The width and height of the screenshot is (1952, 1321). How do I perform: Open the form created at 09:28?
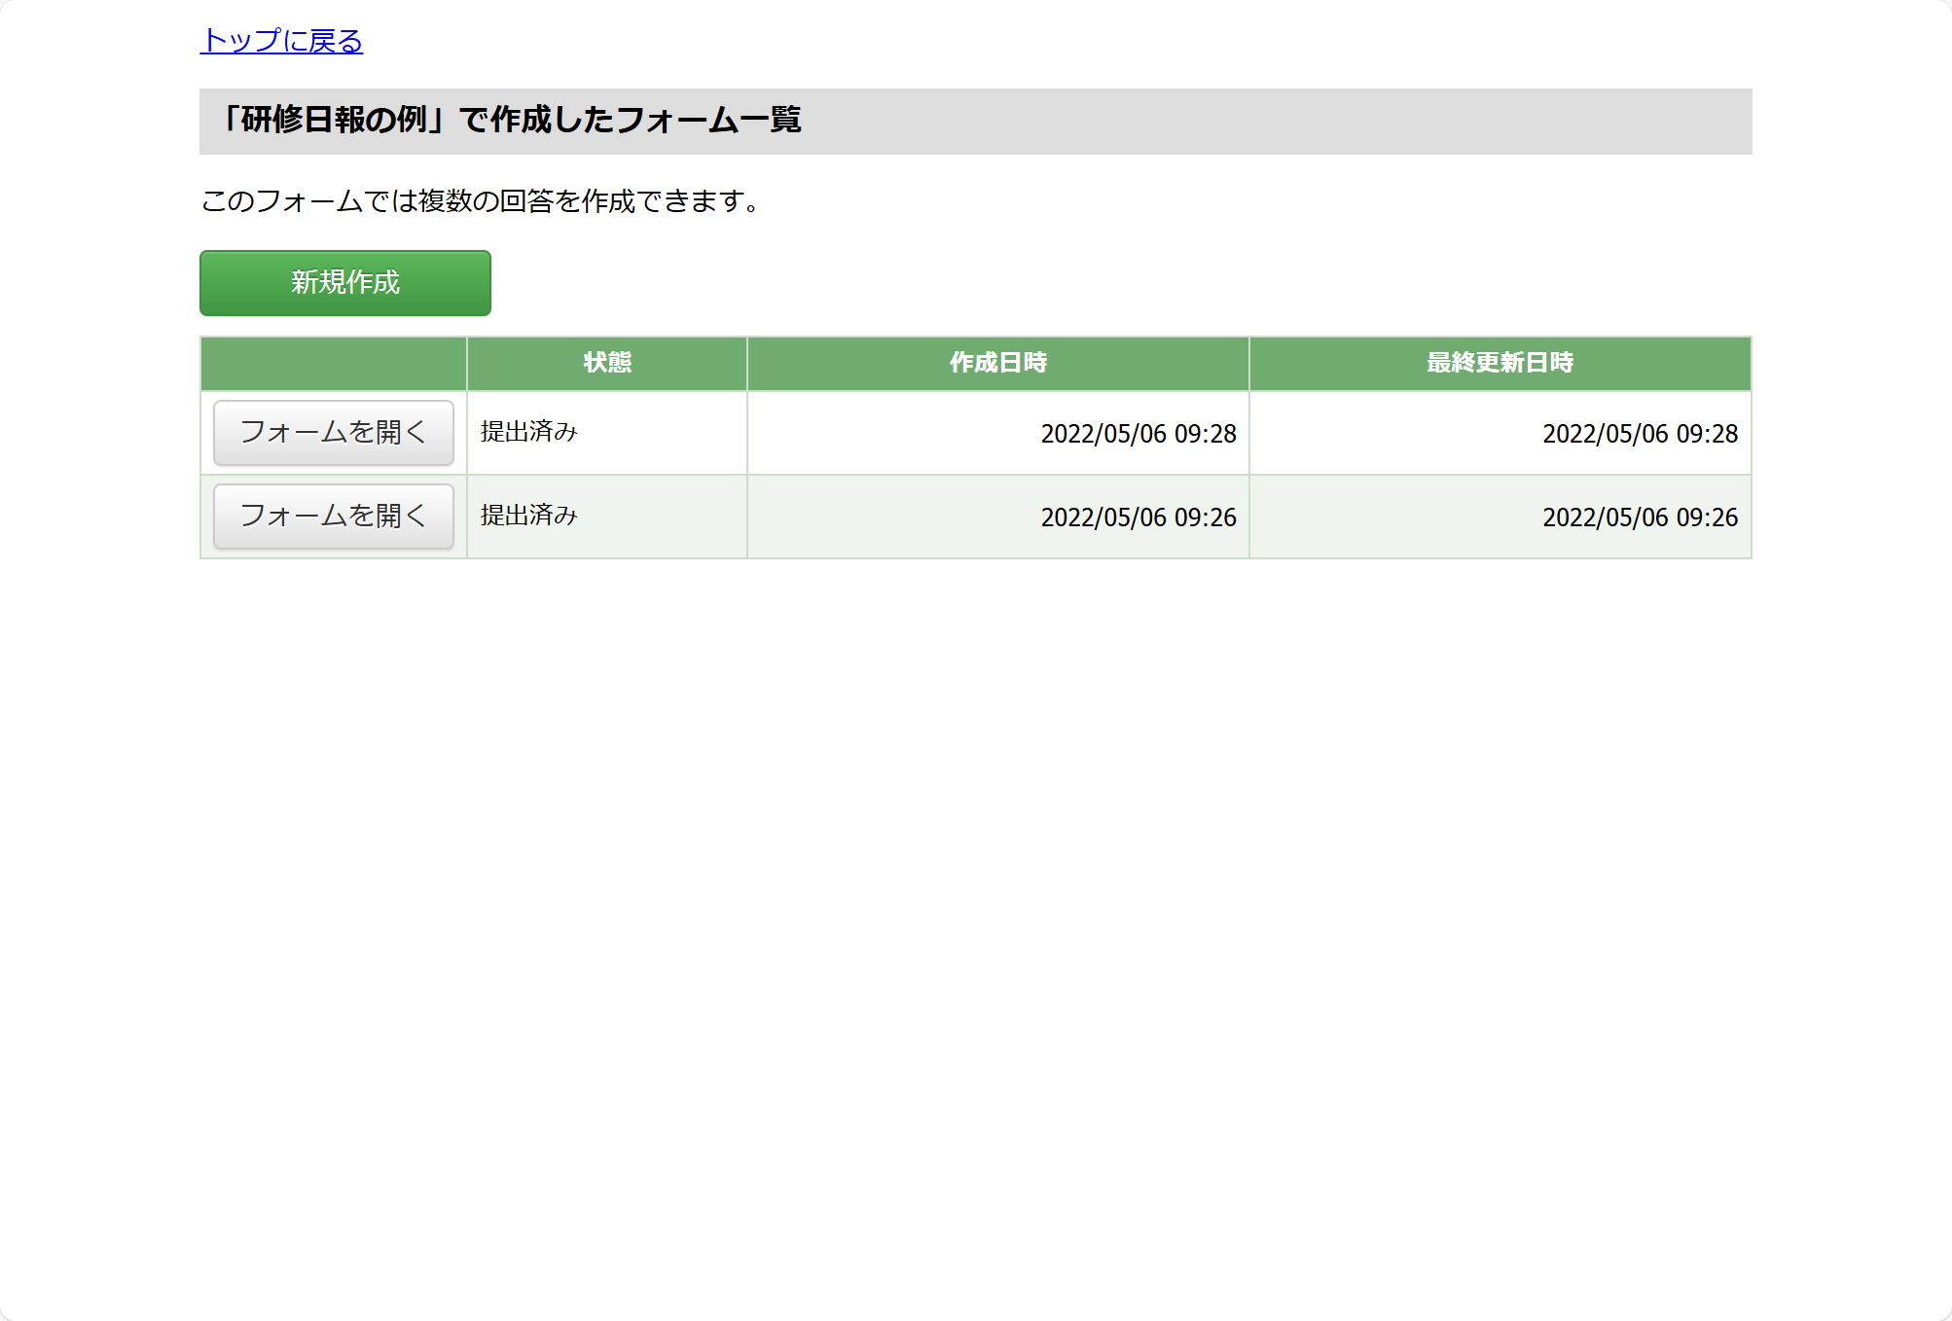pyautogui.click(x=334, y=433)
